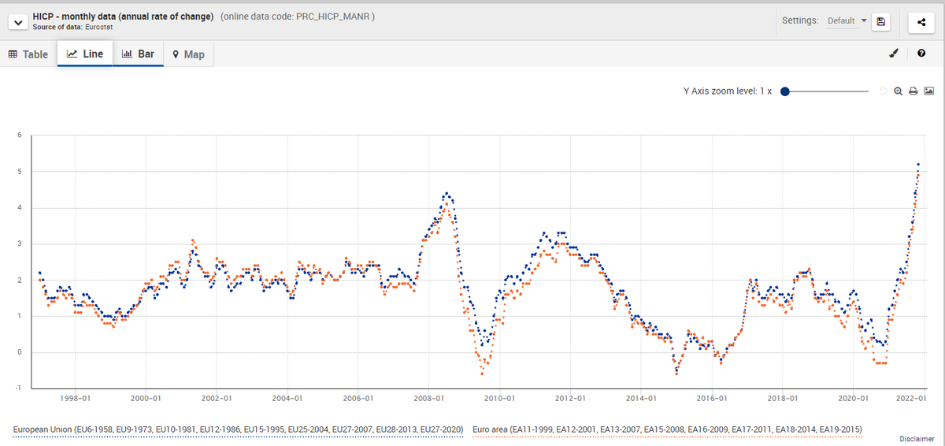945x446 pixels.
Task: Click the y-axis value -1
Action: pyautogui.click(x=17, y=388)
